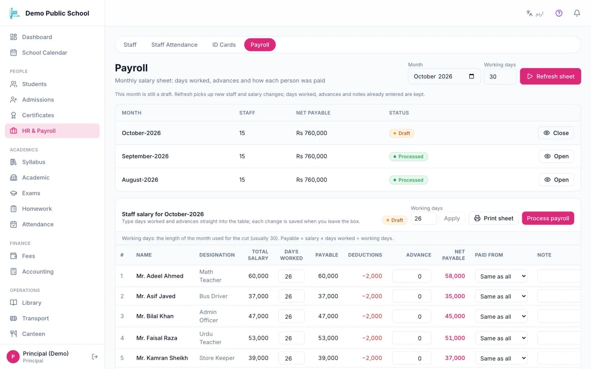Viewport: 591px width, 369px height.
Task: Click the Certificates ribbon icon
Action: pos(14,115)
